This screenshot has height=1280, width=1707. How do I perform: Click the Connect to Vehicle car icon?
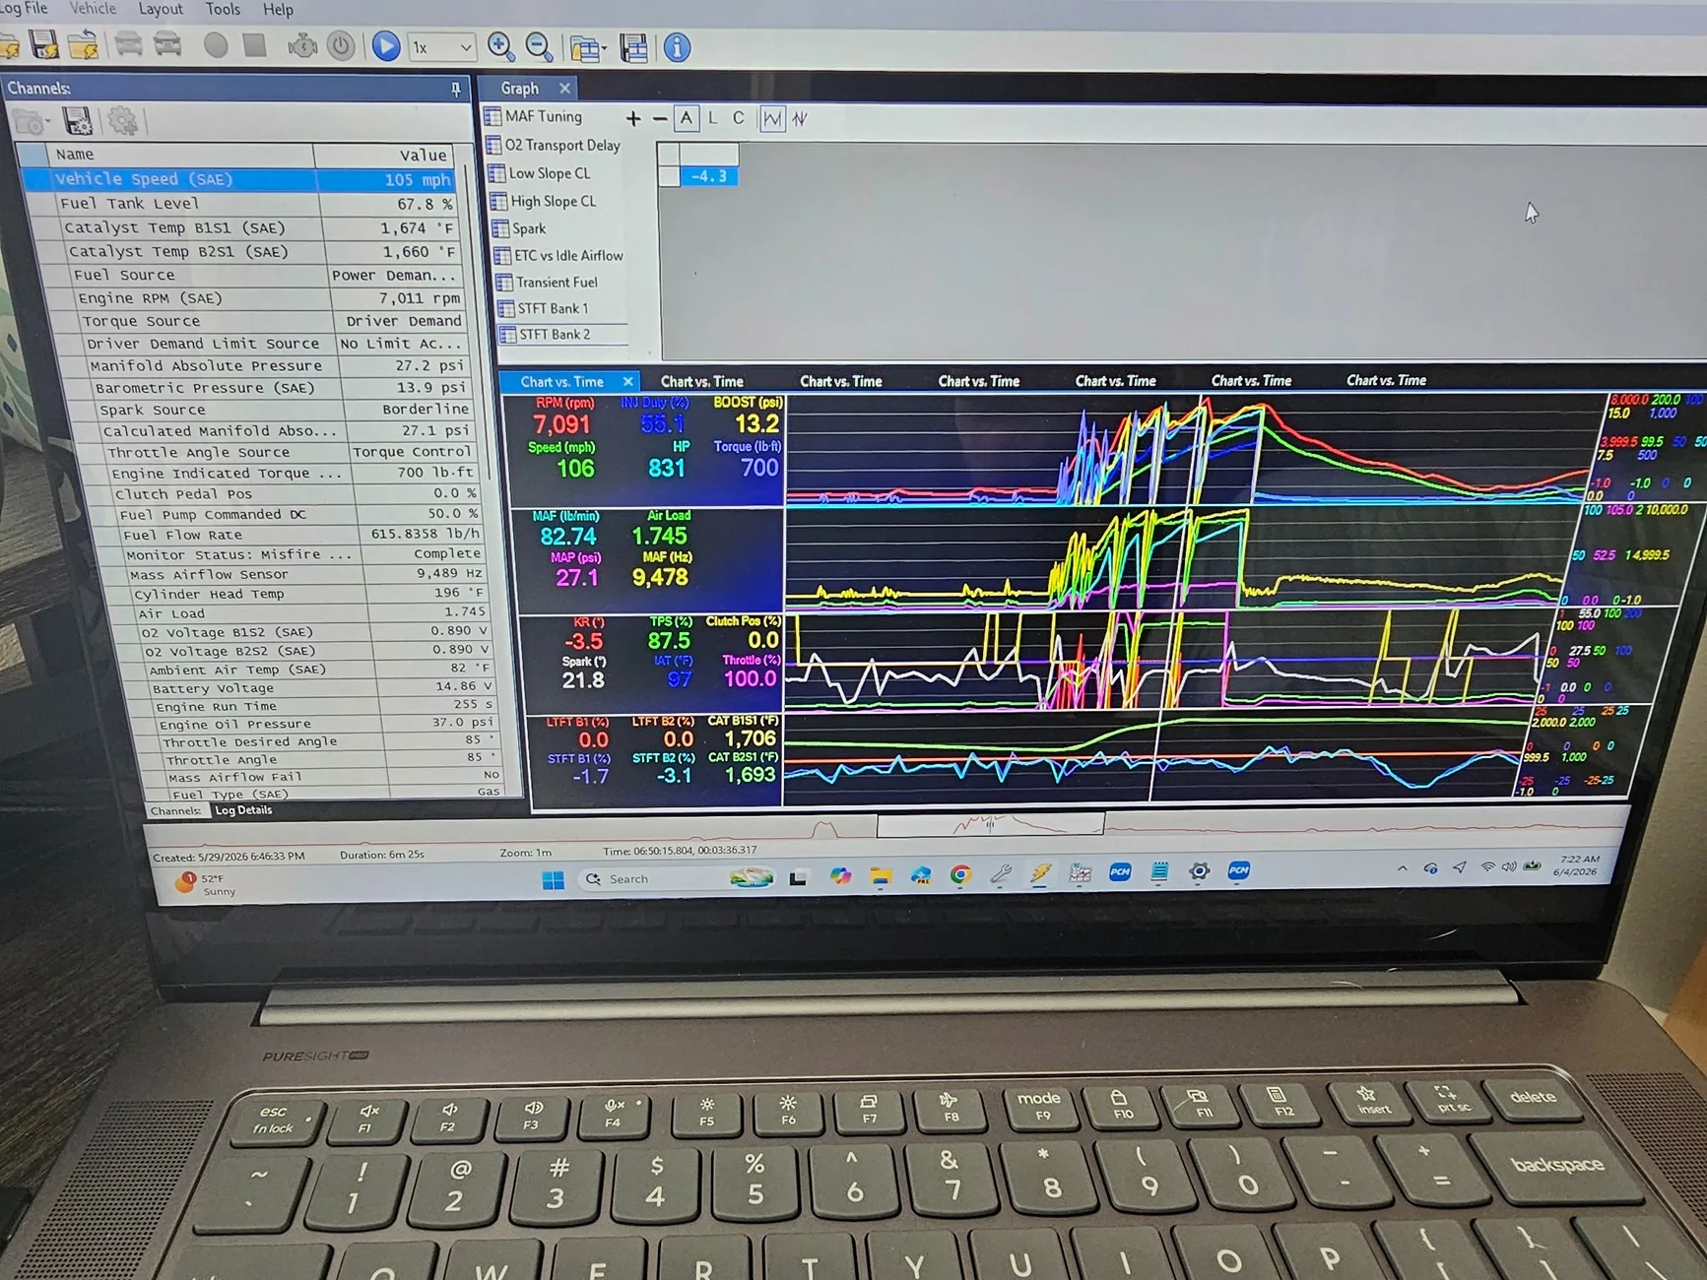click(128, 44)
